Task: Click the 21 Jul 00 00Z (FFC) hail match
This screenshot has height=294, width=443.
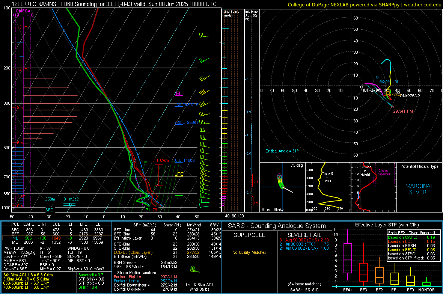Action: [x=304, y=244]
